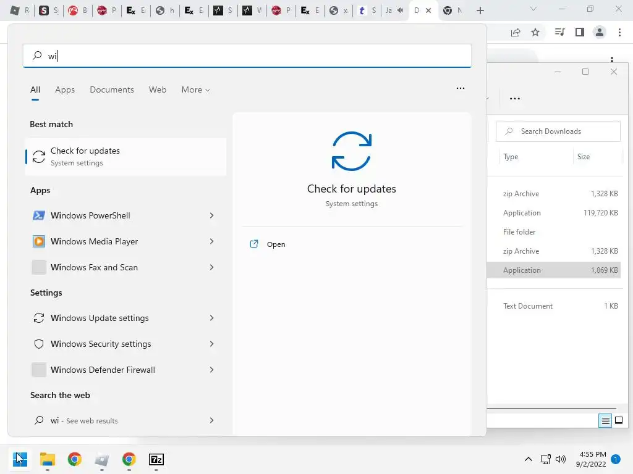Switch to the tab with 'S' favicon
The height and width of the screenshot is (474, 633).
[49, 10]
